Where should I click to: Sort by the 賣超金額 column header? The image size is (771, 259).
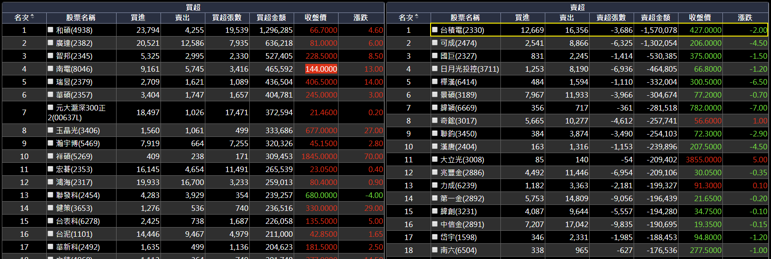655,18
